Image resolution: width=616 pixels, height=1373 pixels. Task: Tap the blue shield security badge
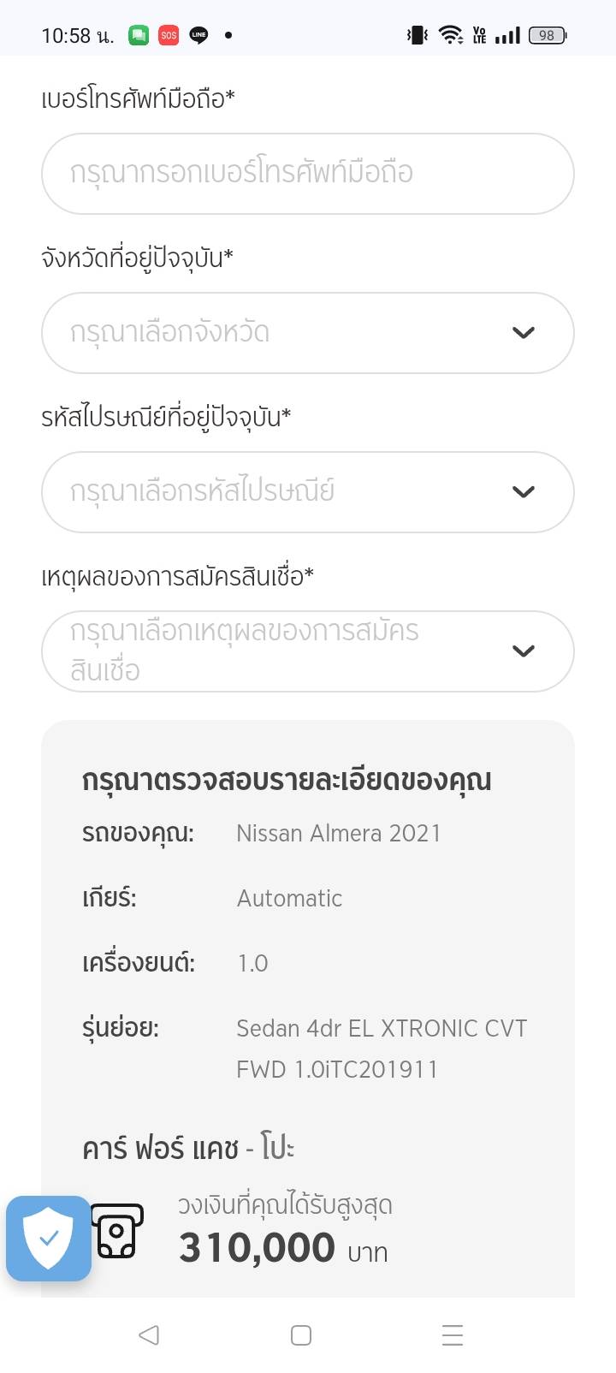click(49, 1238)
